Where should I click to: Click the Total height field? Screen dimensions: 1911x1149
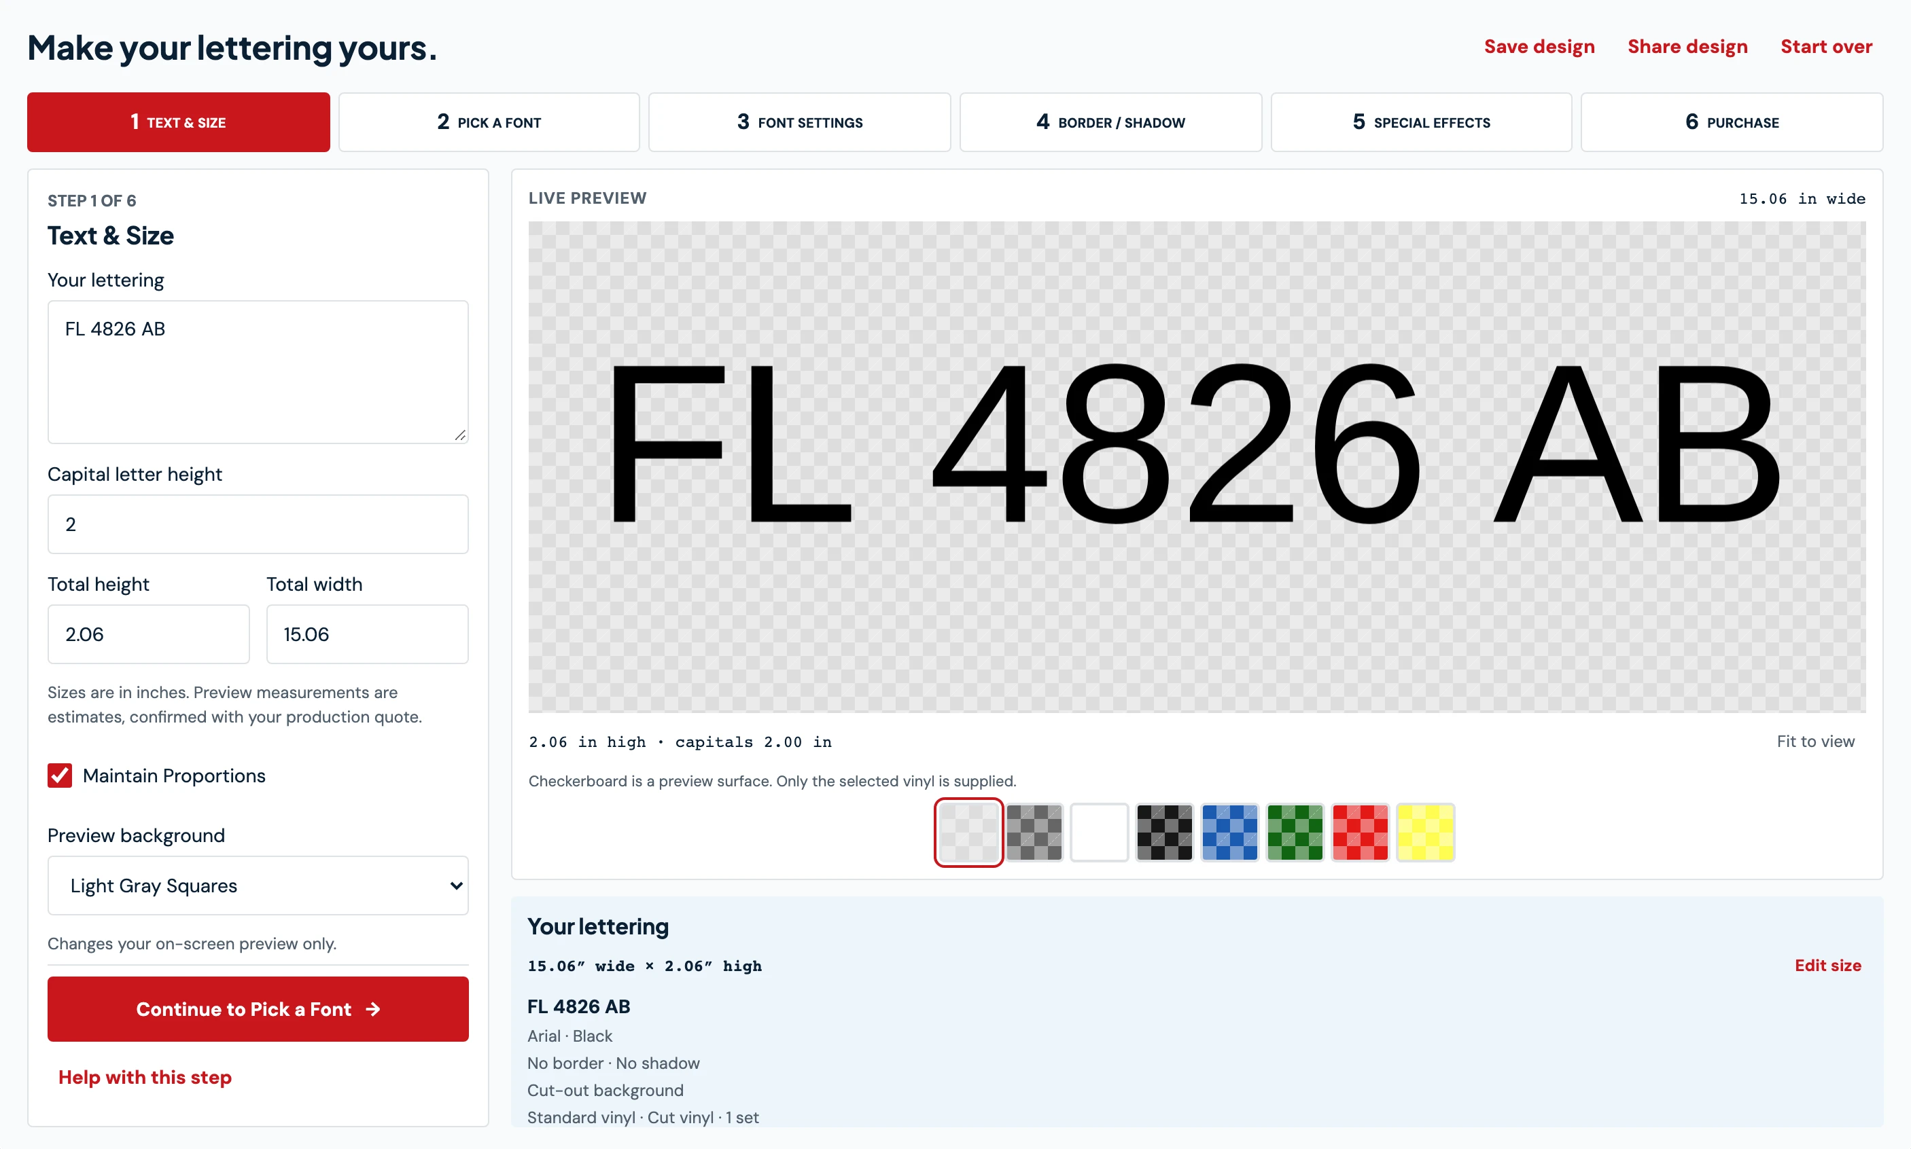click(149, 634)
